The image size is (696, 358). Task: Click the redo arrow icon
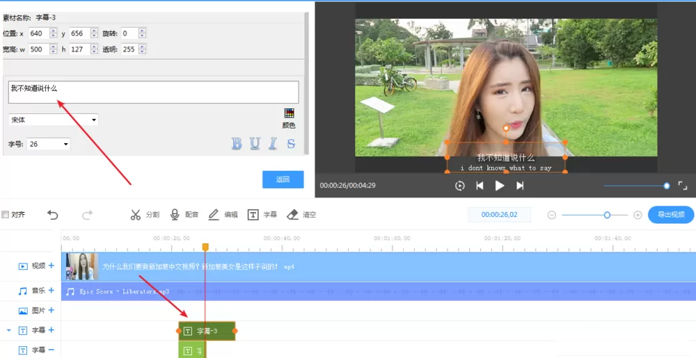click(x=87, y=215)
